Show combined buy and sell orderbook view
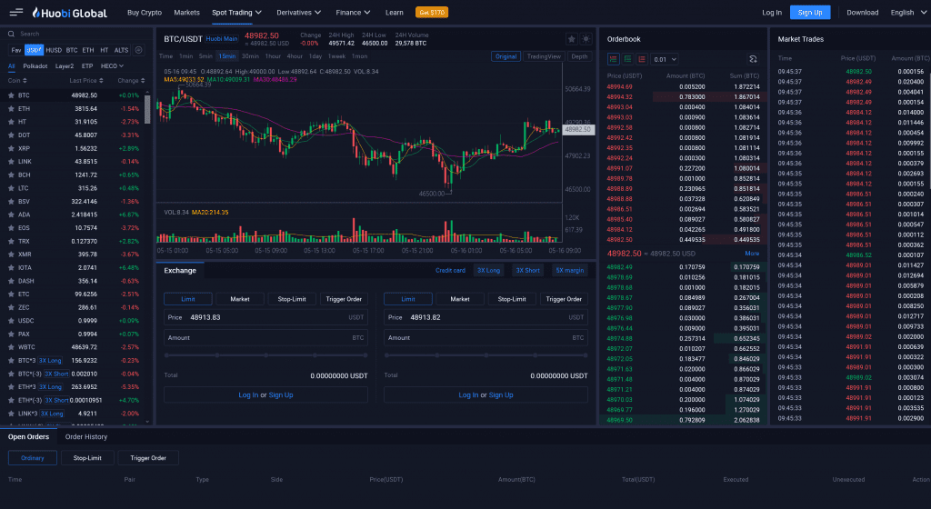The image size is (931, 509). (614, 59)
